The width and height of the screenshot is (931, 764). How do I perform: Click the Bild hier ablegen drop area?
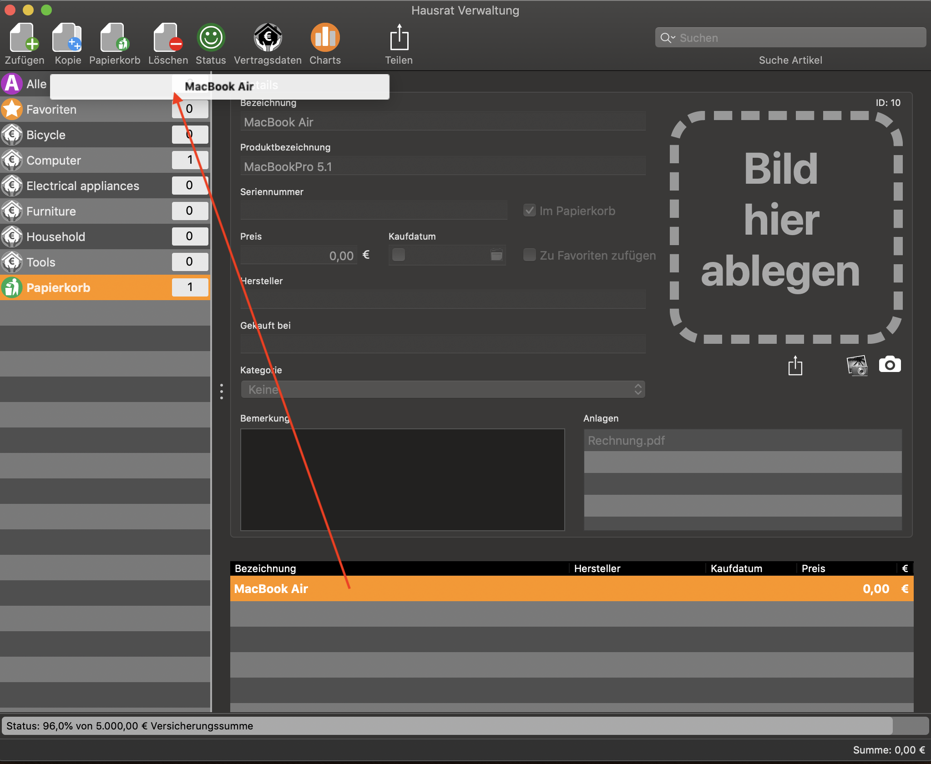click(x=786, y=227)
